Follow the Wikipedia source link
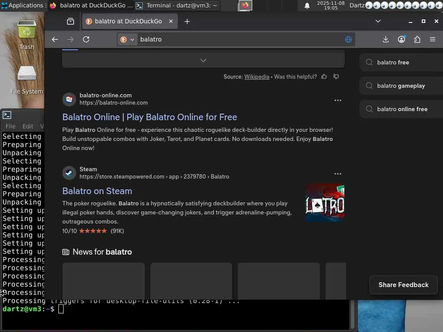The image size is (443, 332). 257,77
